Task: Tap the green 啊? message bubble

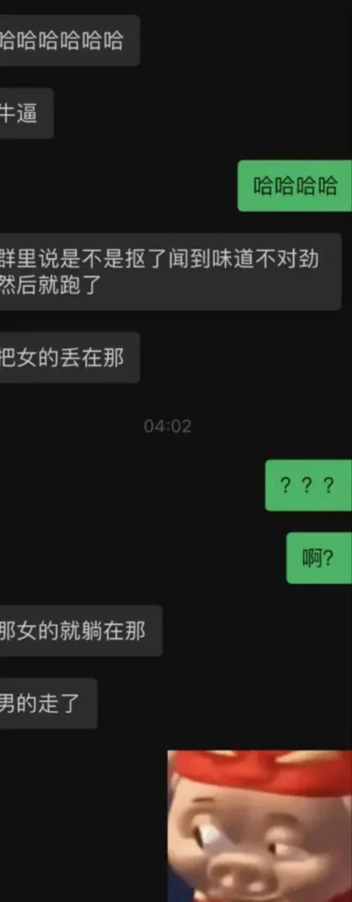Action: coord(319,558)
